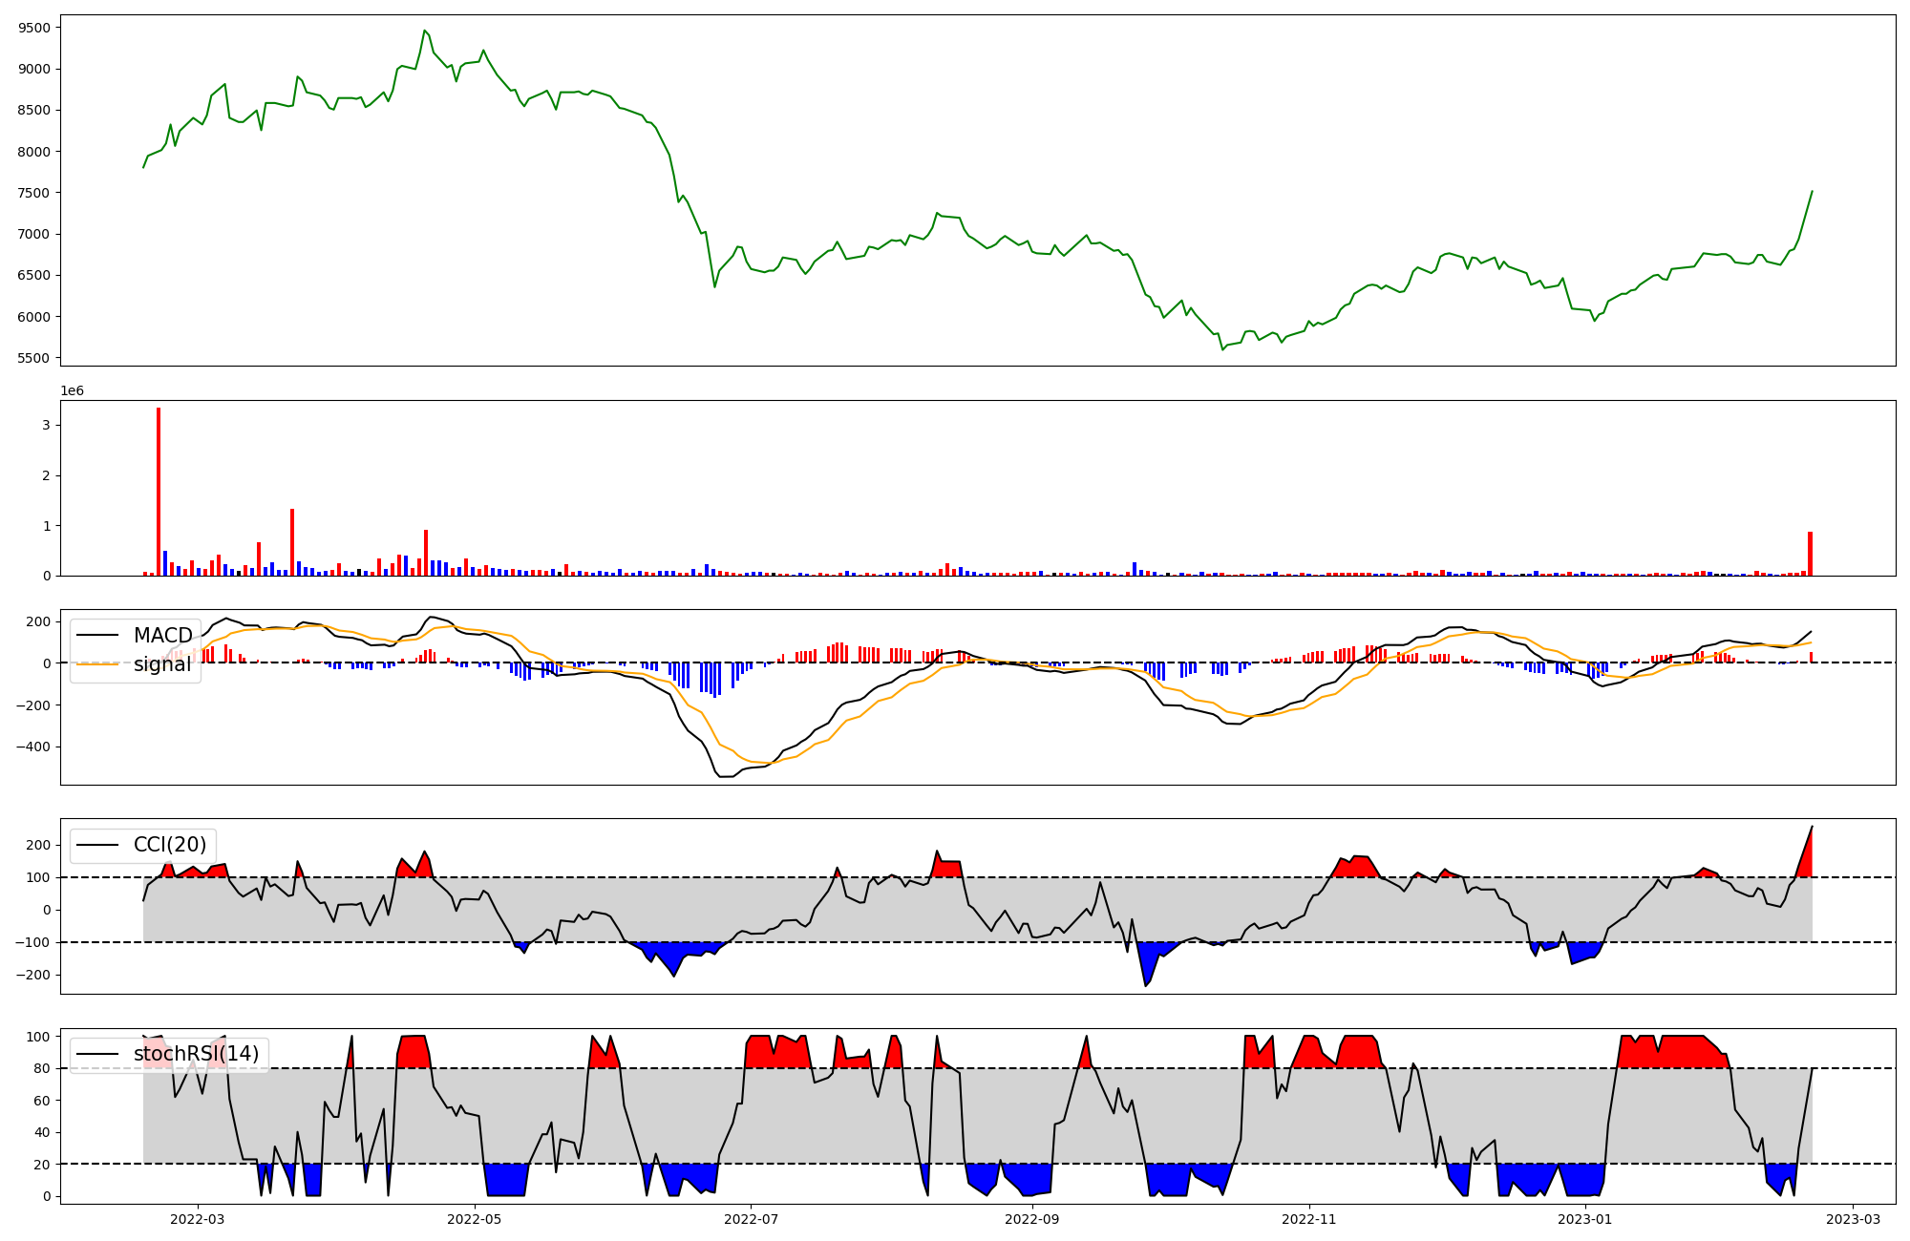Click the signal legend entry
The height and width of the screenshot is (1241, 1910).
coord(161,664)
